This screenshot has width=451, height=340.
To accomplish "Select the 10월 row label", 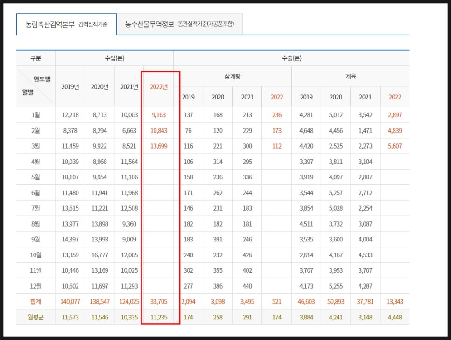I will (35, 255).
